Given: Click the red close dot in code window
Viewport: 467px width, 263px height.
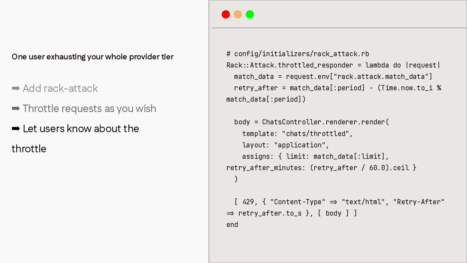Looking at the screenshot, I should pos(226,14).
